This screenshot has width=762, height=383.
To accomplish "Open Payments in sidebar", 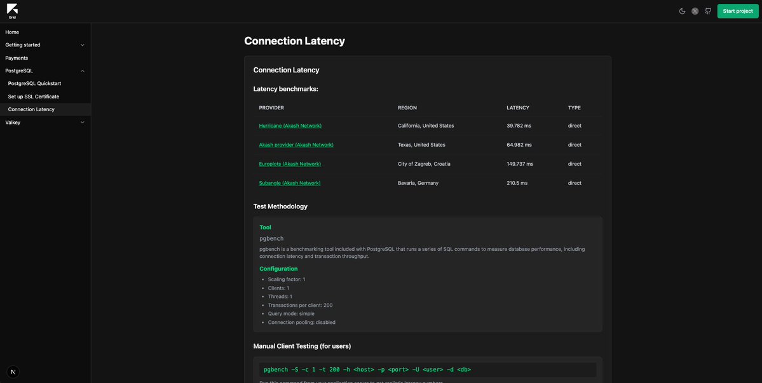I will 17,58.
